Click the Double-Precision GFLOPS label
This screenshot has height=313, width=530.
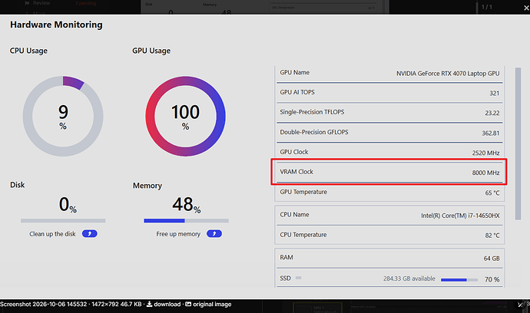tap(314, 132)
